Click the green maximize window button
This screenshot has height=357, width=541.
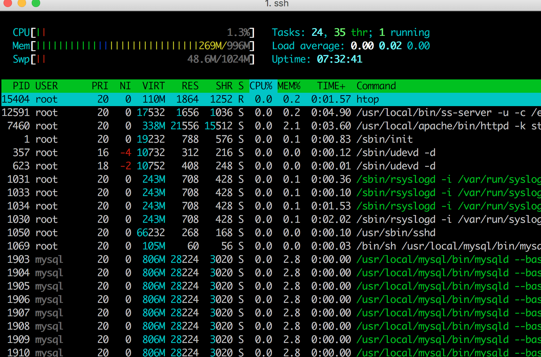(x=36, y=3)
